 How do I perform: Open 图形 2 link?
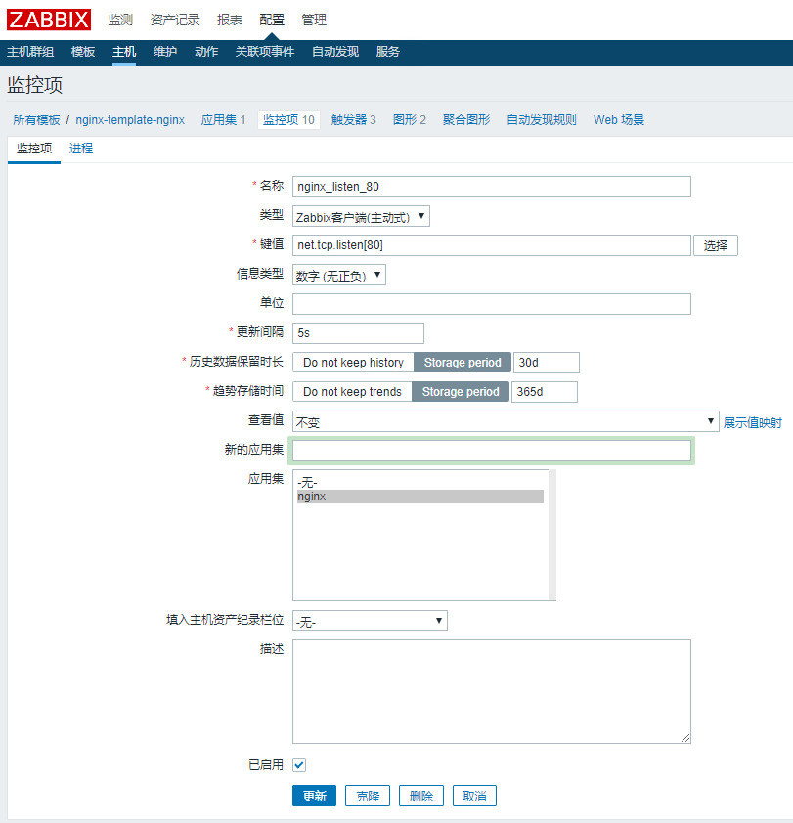click(x=410, y=120)
